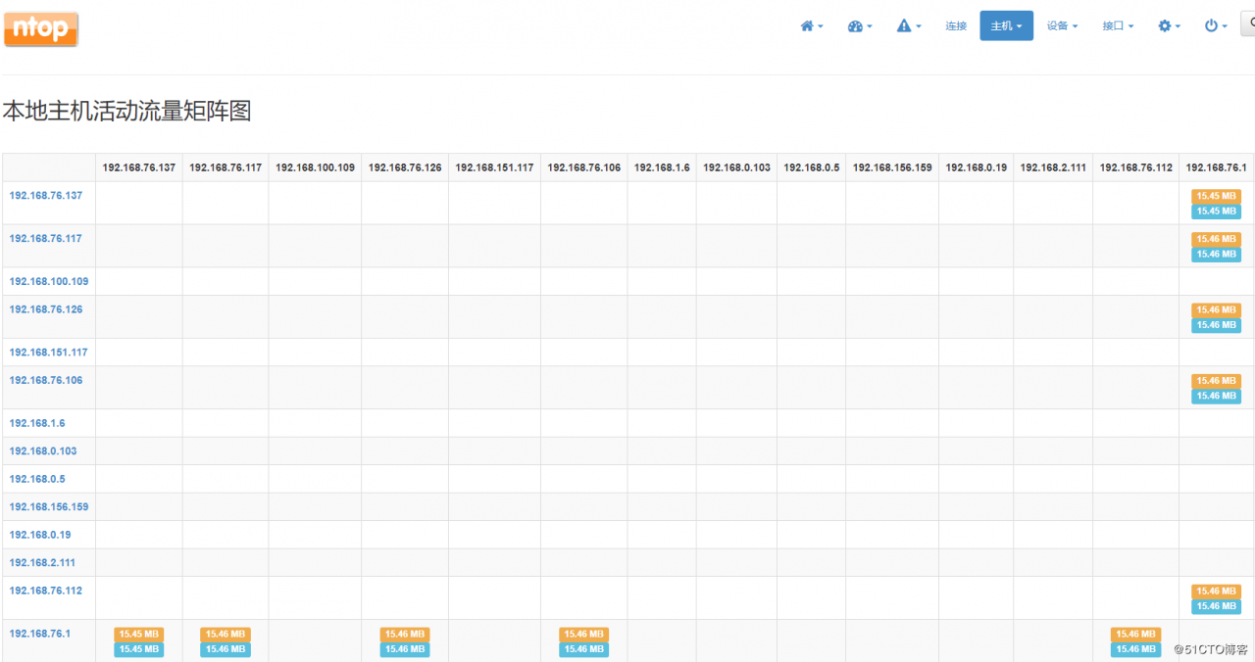The height and width of the screenshot is (662, 1255).
Task: Open the power icon menu
Action: [x=1216, y=26]
